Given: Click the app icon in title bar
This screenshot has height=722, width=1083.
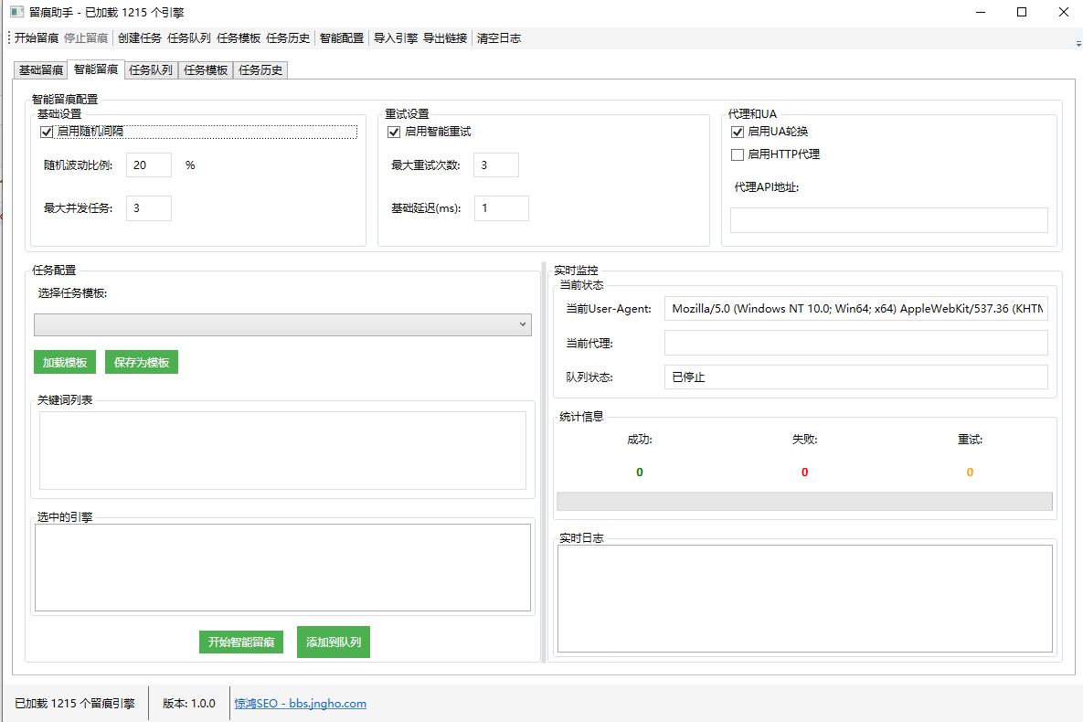Looking at the screenshot, I should [16, 13].
